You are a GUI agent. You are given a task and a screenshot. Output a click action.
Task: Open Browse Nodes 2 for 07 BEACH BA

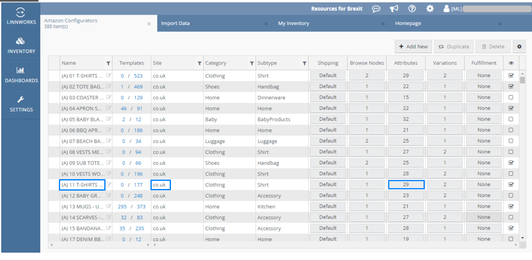pyautogui.click(x=367, y=141)
